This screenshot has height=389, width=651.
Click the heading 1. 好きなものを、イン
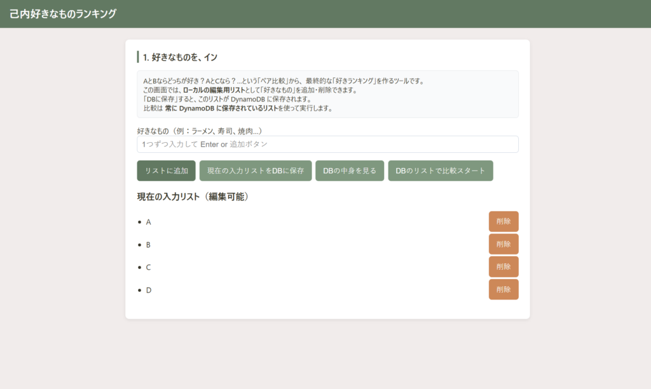coord(181,57)
